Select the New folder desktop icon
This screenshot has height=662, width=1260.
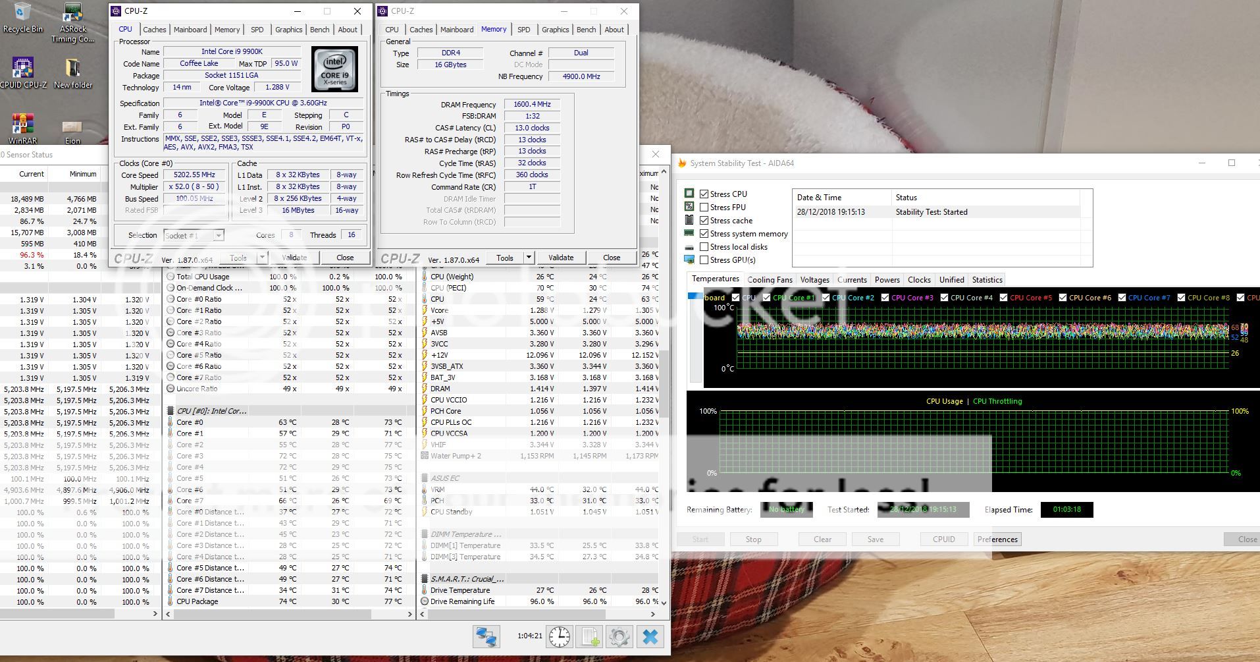(x=73, y=74)
